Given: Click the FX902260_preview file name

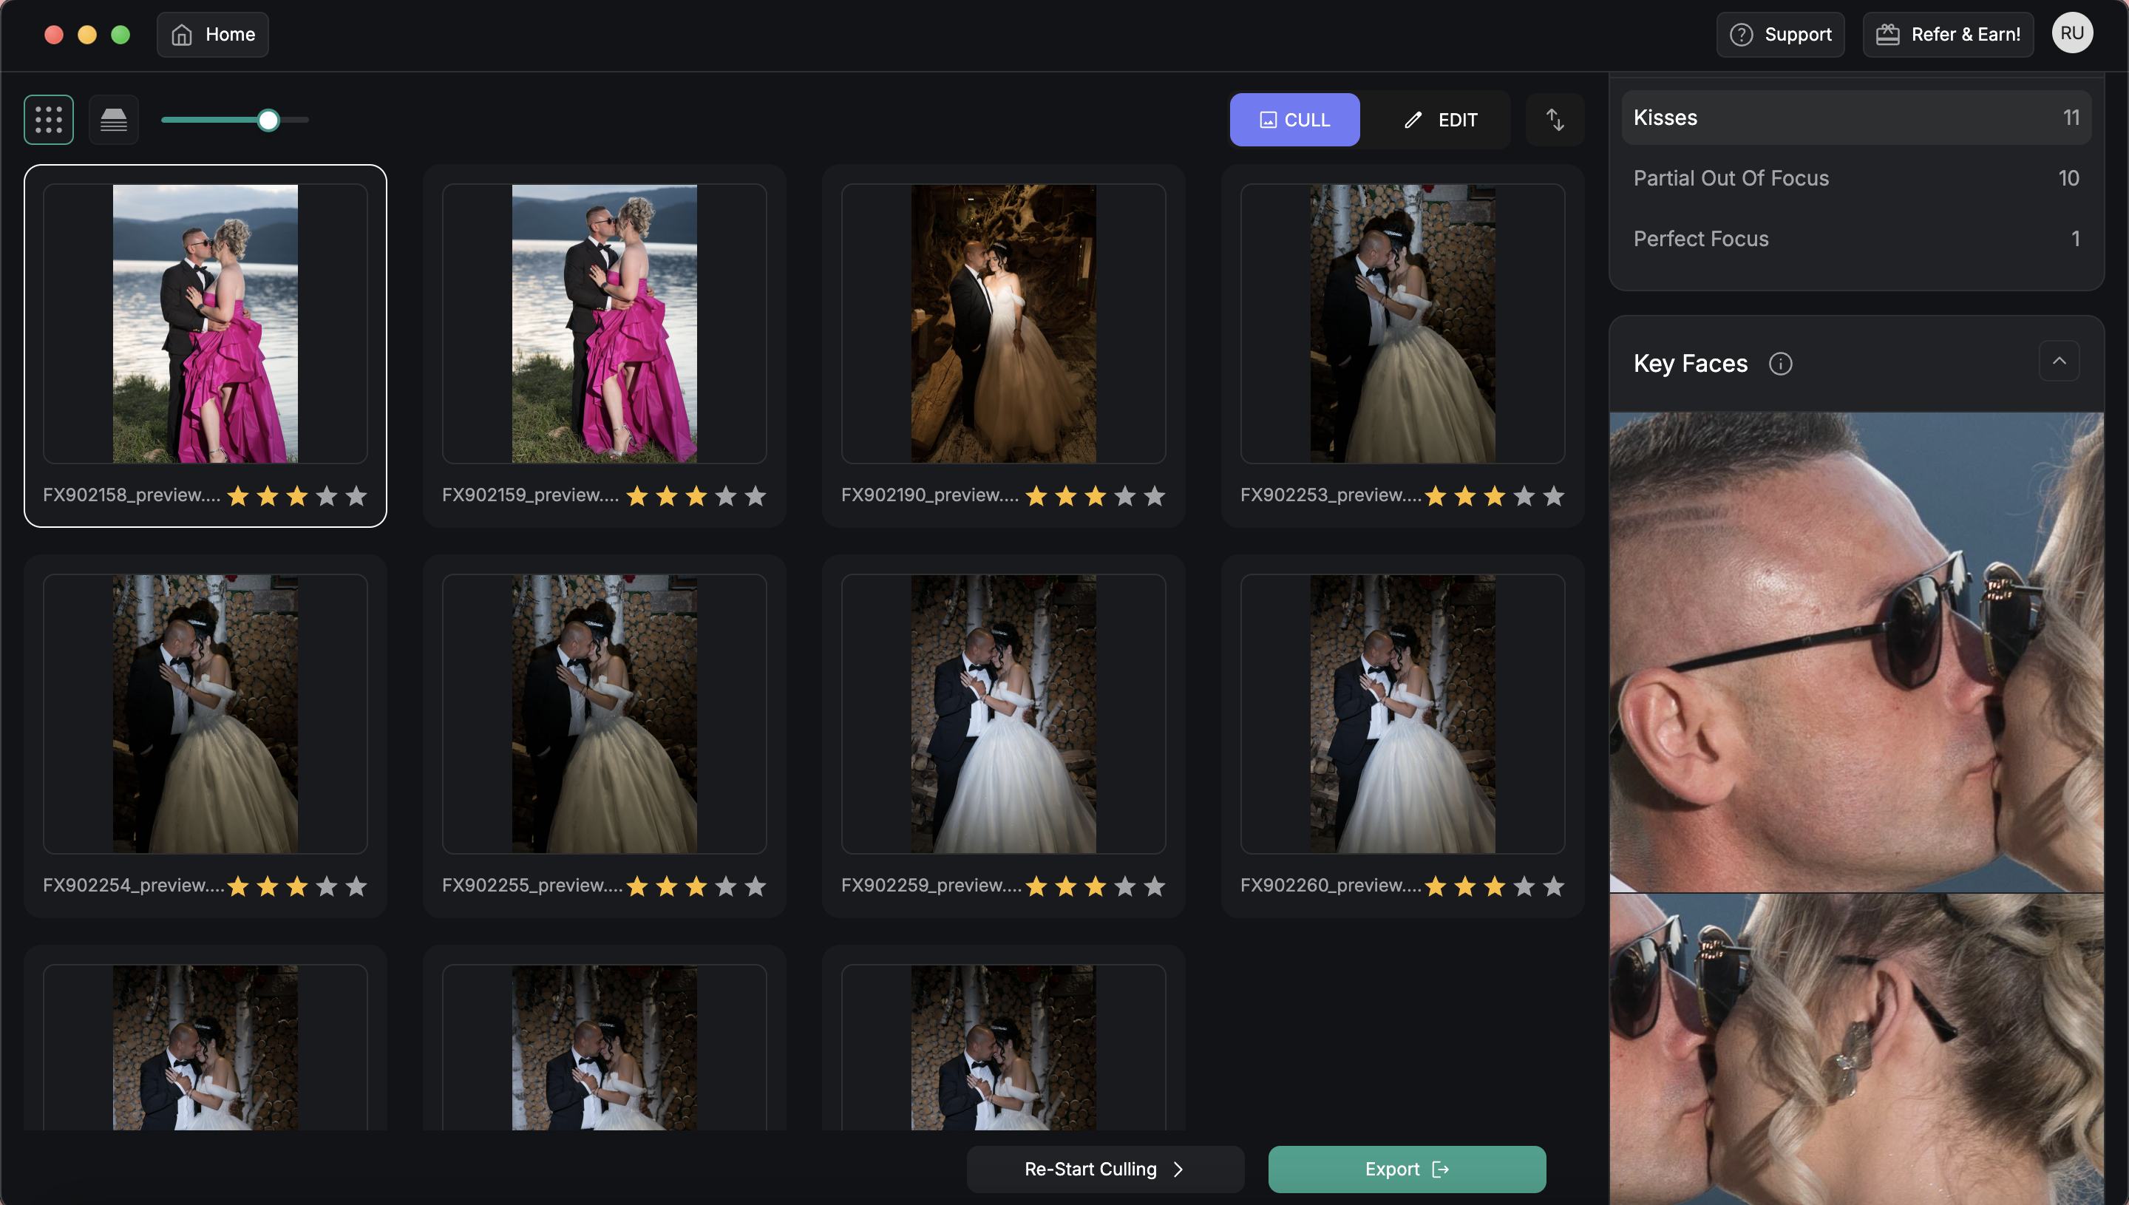Looking at the screenshot, I should click(1331, 886).
